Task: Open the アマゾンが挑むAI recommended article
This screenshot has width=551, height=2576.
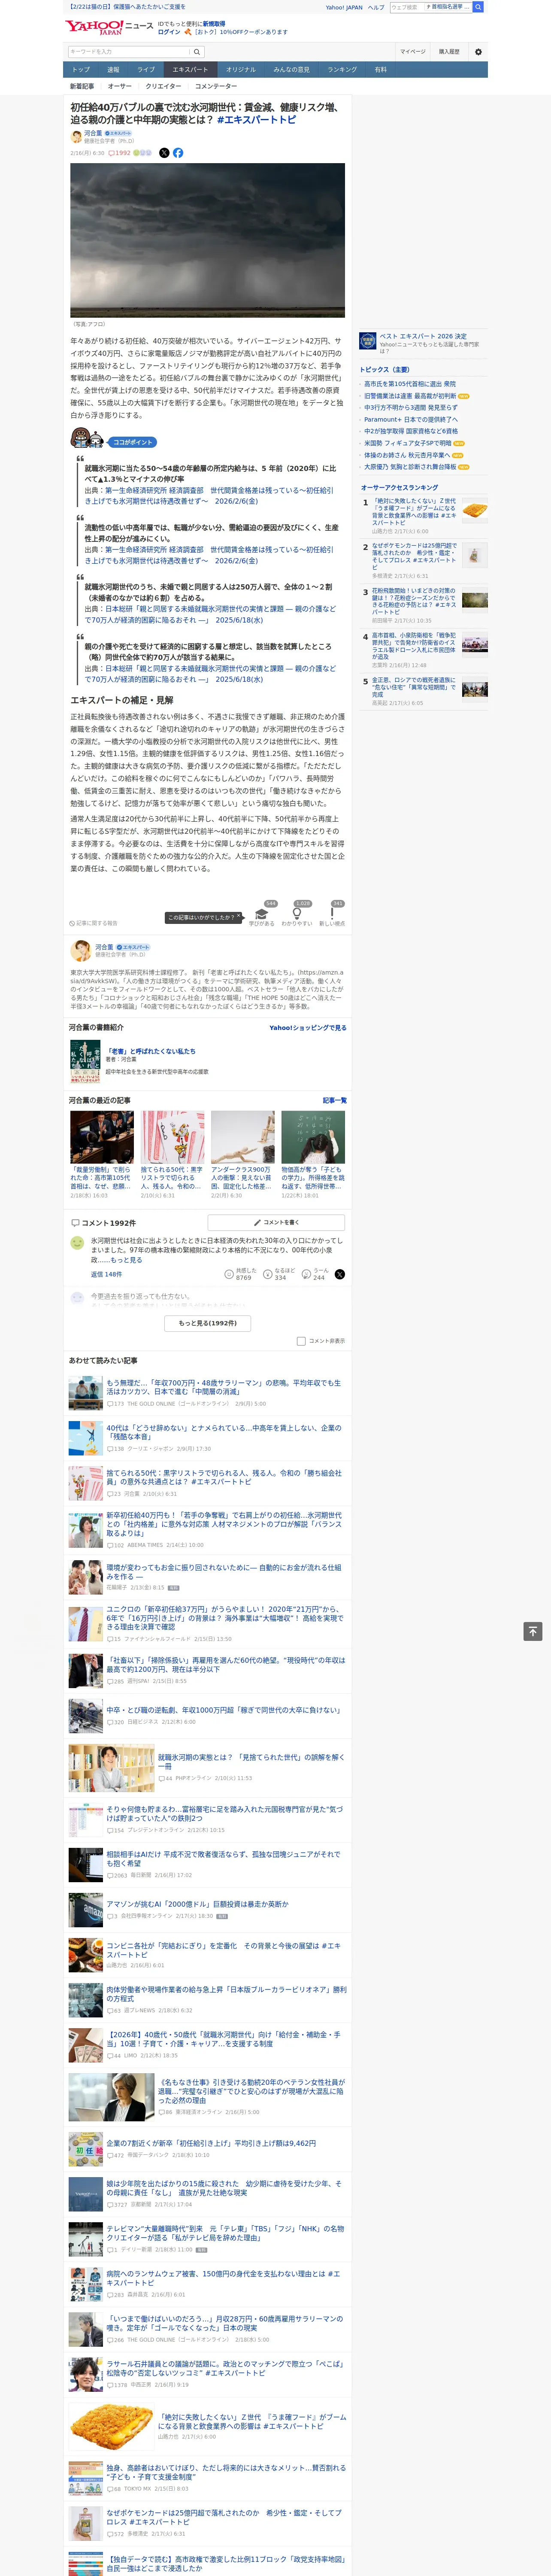Action: (x=197, y=1904)
